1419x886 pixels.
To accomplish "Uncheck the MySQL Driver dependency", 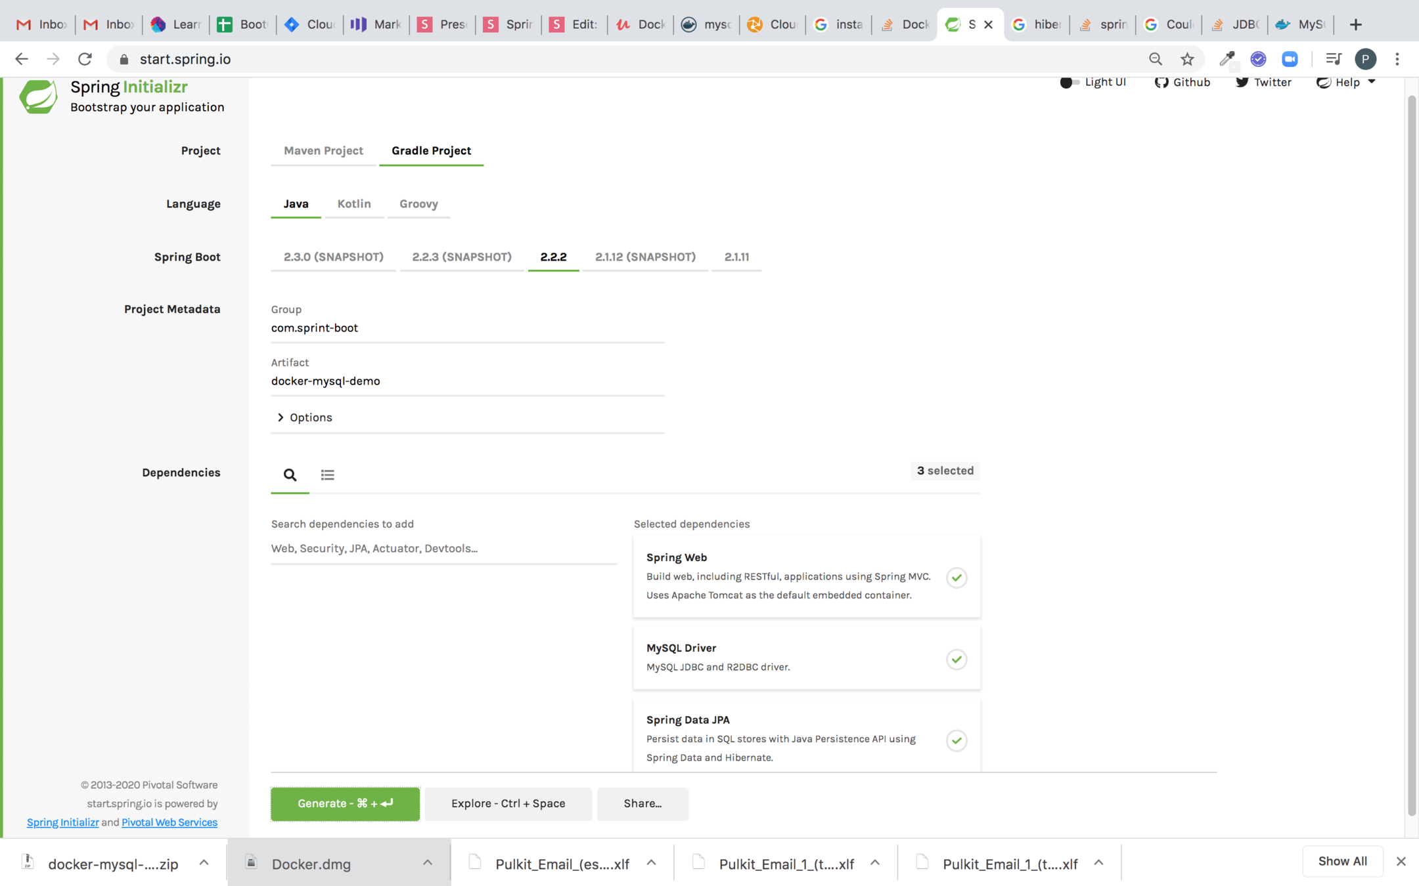I will [957, 659].
